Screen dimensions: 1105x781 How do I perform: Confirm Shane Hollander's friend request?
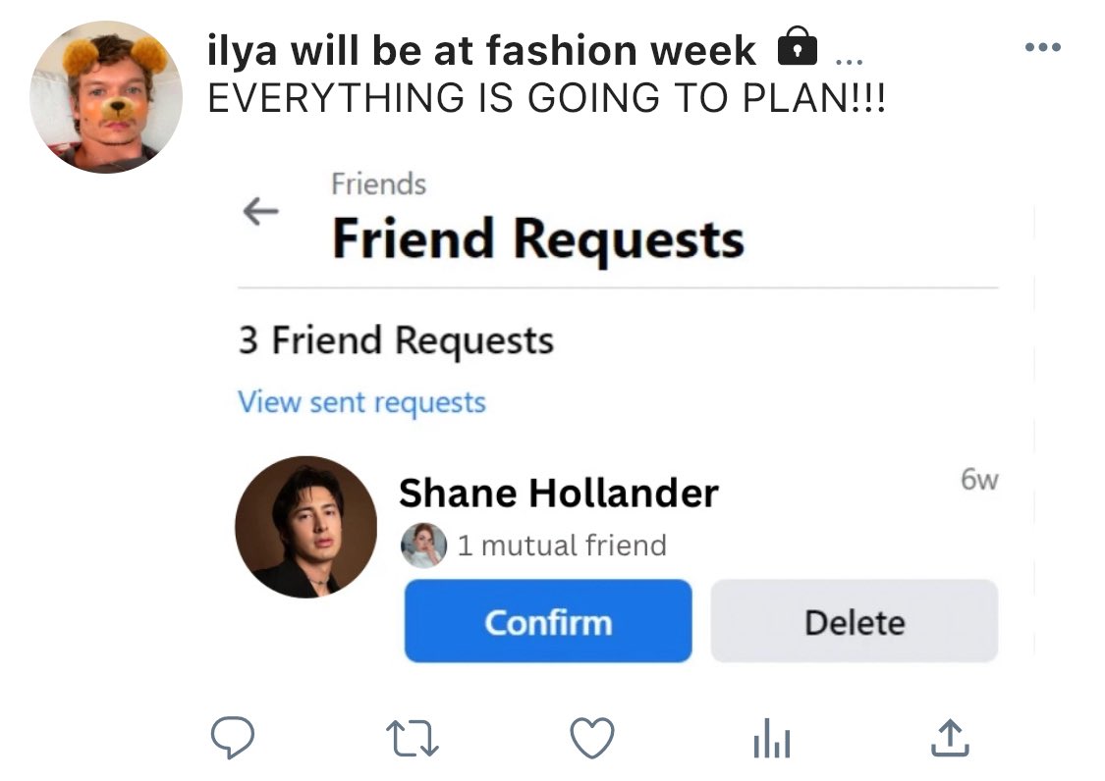click(548, 621)
